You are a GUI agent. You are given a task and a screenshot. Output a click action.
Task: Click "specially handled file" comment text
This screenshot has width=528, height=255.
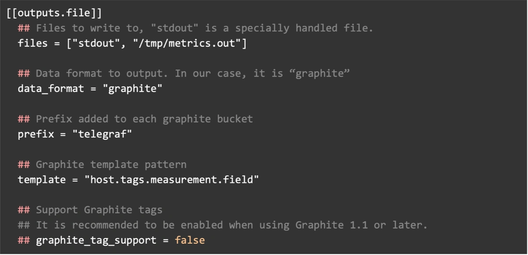[x=304, y=29]
